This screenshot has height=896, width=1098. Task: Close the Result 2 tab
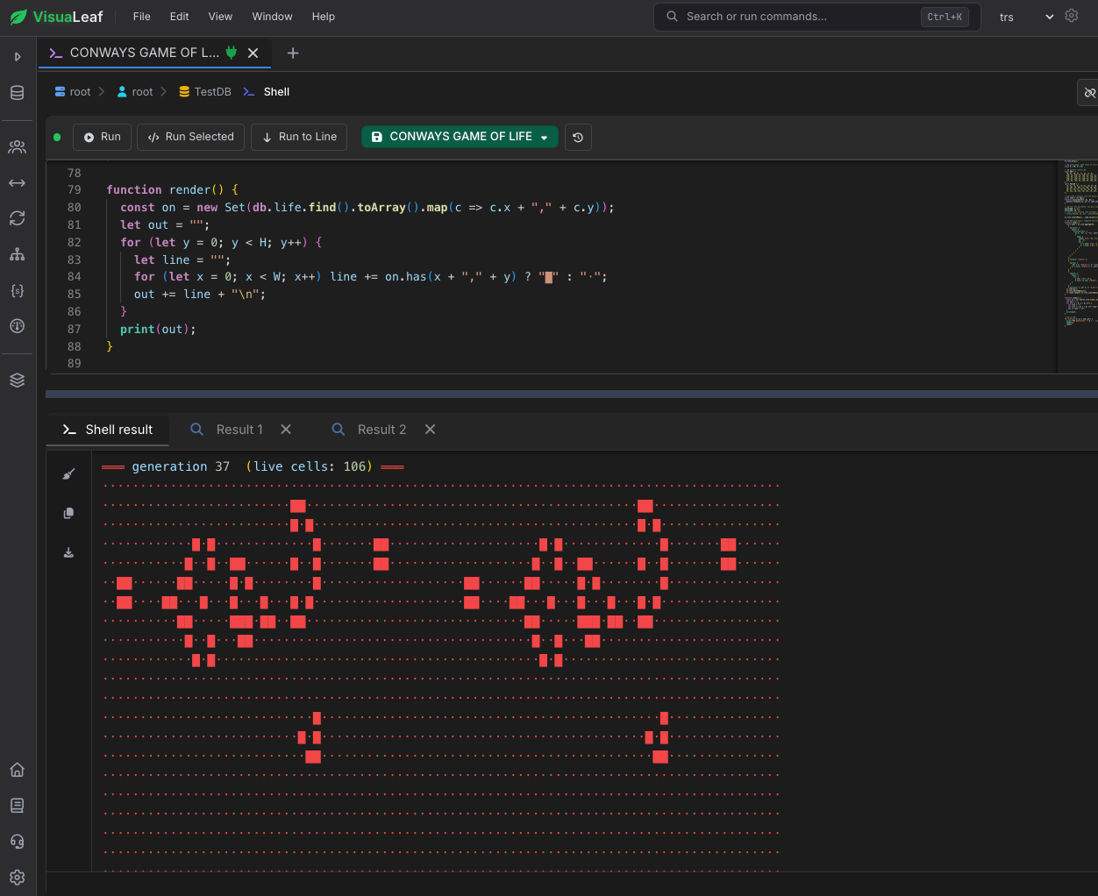[x=430, y=430]
